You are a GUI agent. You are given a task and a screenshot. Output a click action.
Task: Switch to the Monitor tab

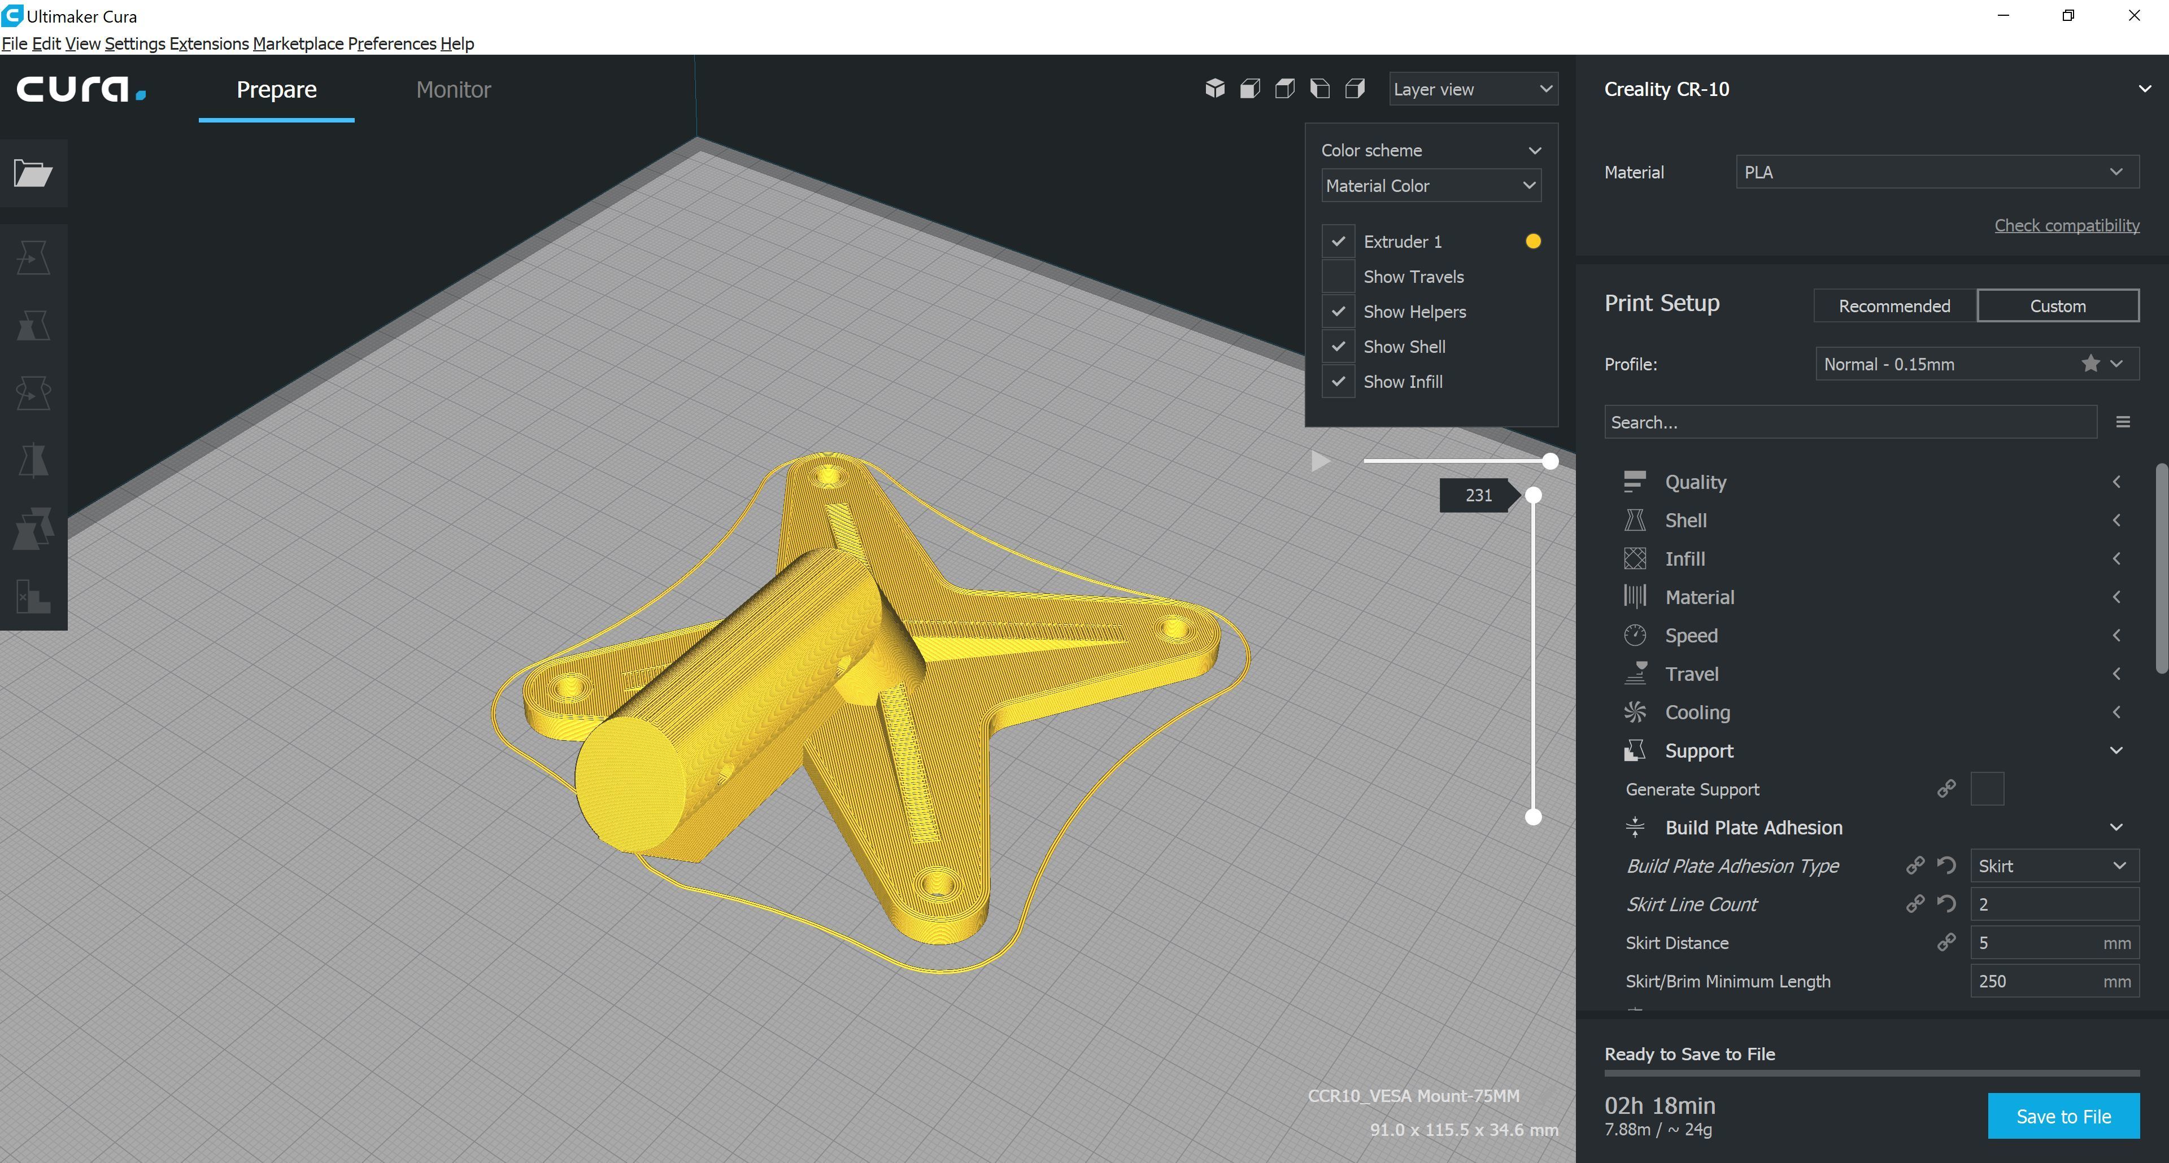click(453, 89)
